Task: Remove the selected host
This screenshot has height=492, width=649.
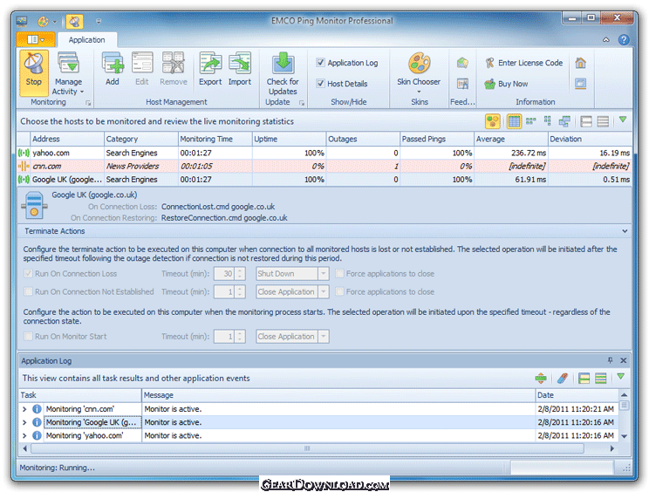Action: tap(174, 69)
